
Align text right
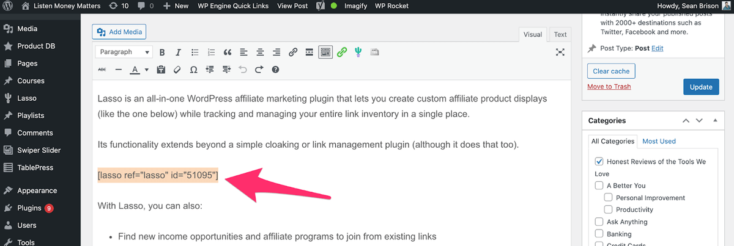(x=276, y=52)
